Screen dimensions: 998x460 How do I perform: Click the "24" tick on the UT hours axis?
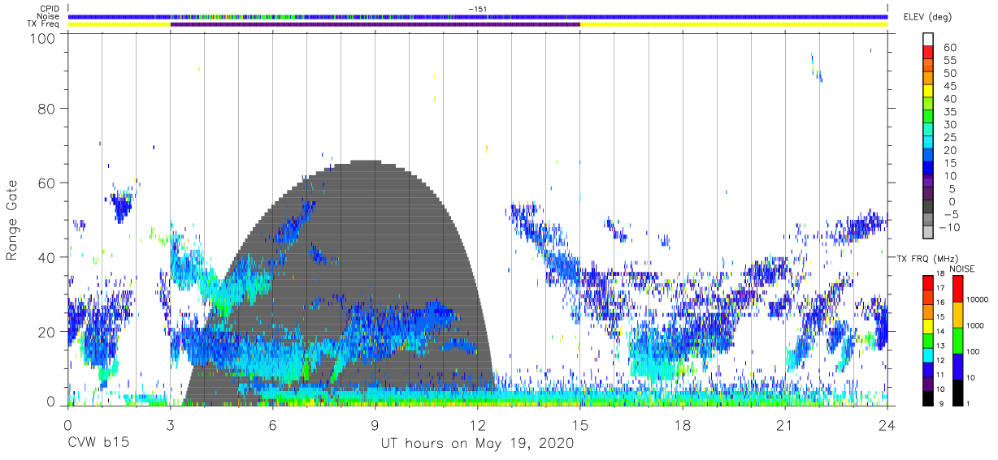coord(887,426)
